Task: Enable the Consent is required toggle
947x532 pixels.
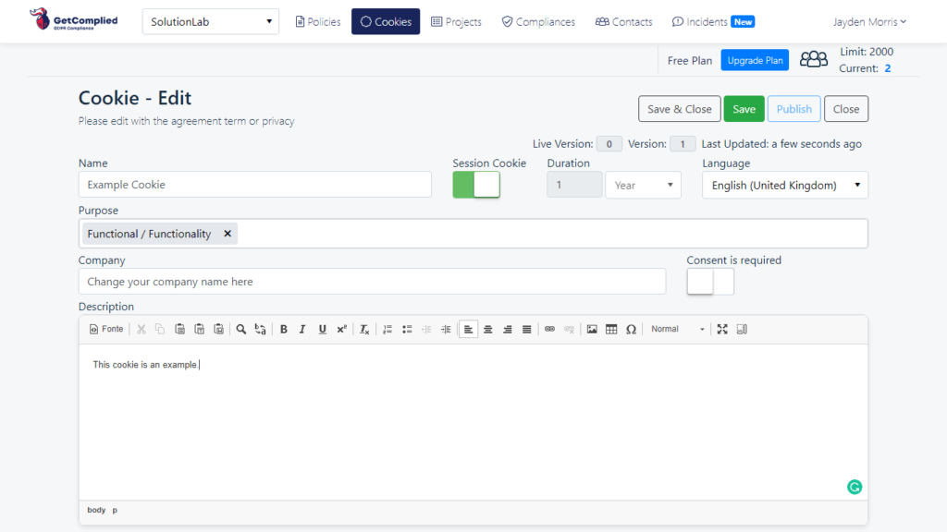Action: pos(710,280)
